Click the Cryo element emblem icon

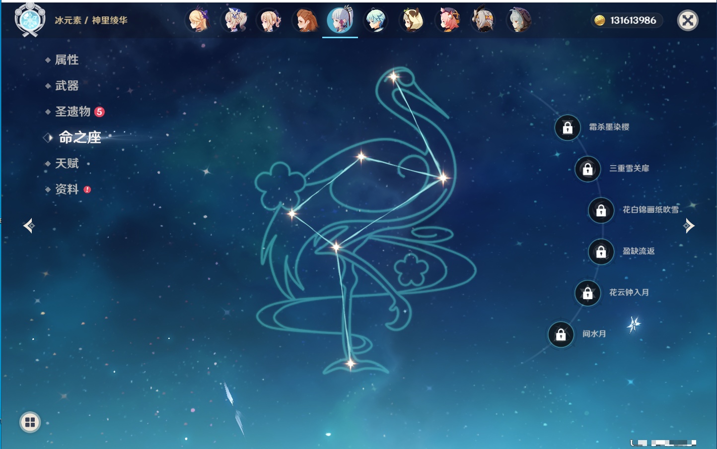30,20
